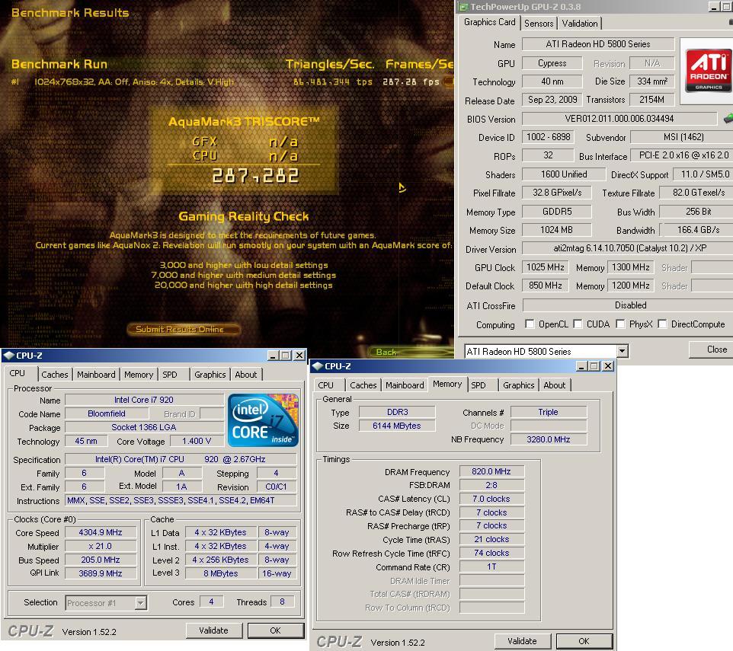733x651 pixels.
Task: Click OK in left CPU-Z window
Action: [x=275, y=630]
